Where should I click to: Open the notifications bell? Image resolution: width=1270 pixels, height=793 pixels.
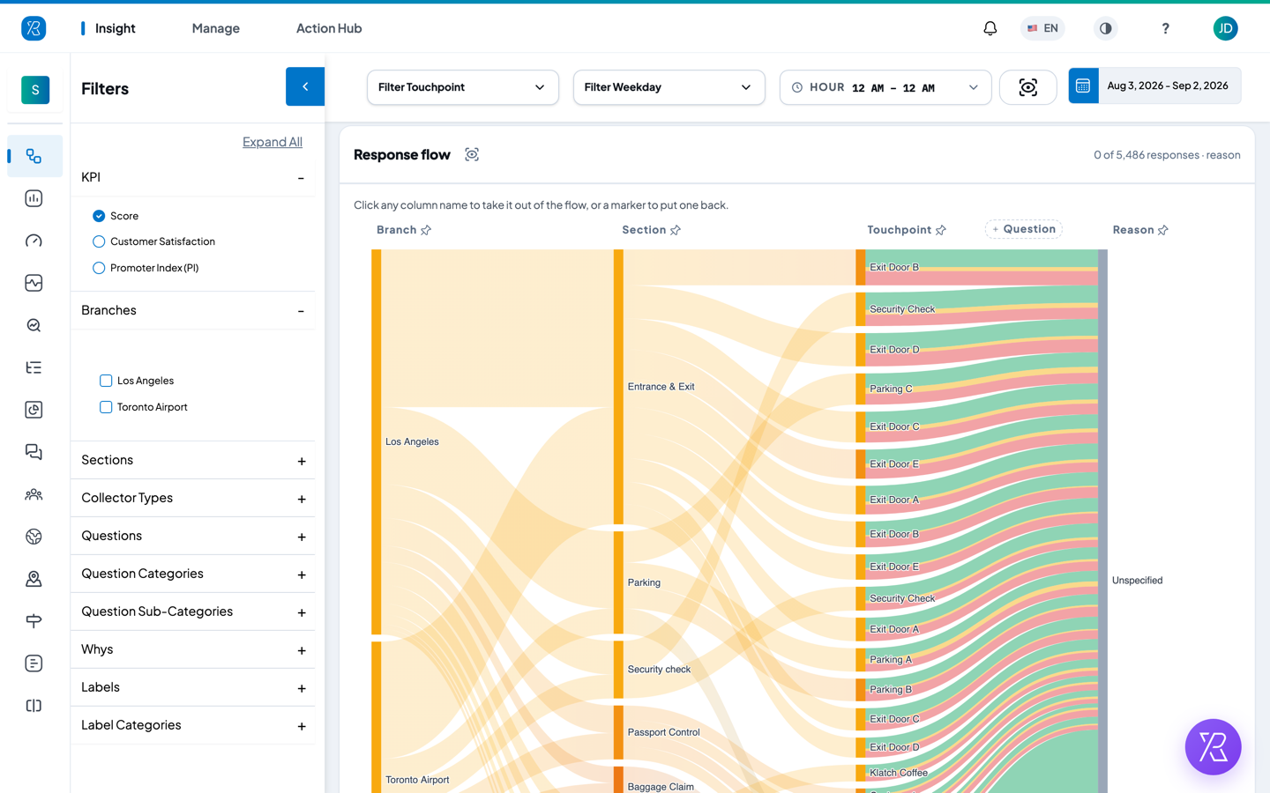pos(990,28)
